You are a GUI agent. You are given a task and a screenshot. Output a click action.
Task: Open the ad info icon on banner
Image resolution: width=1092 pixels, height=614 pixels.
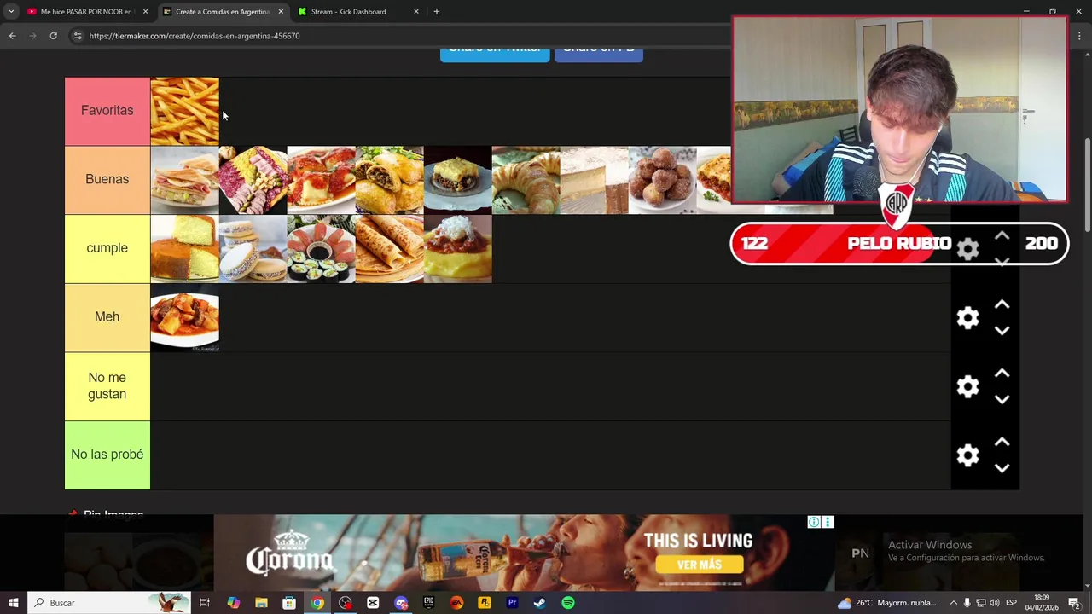814,522
